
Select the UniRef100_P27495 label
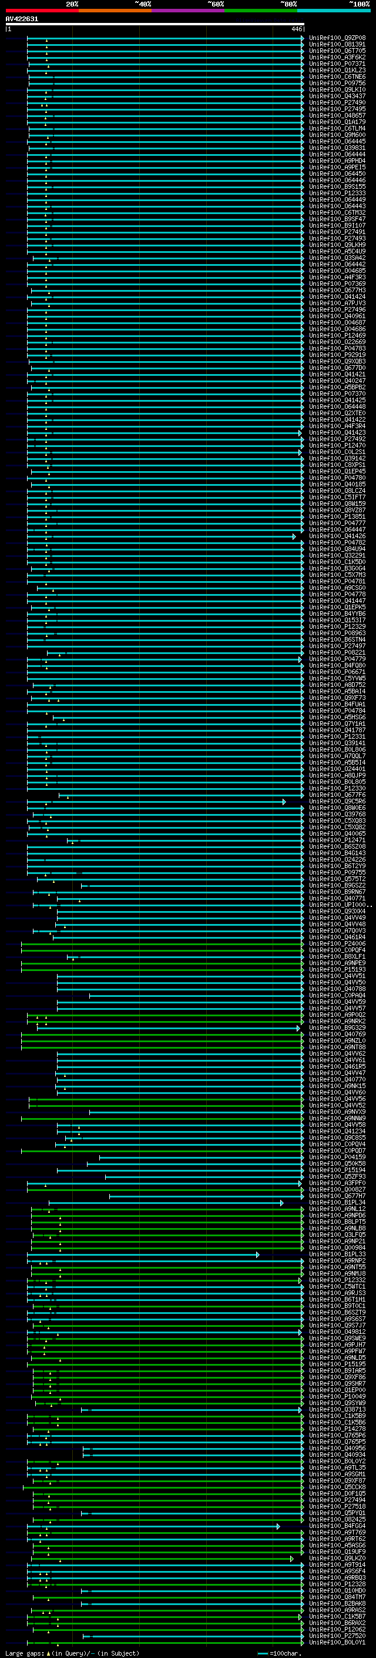[337, 109]
